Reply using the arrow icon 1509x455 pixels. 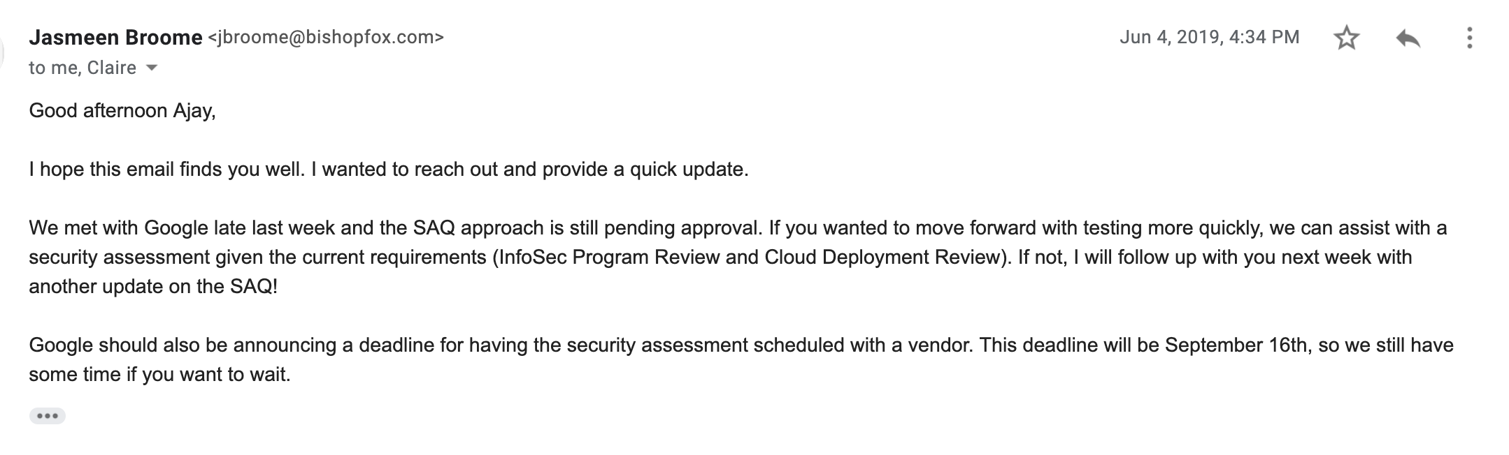pos(1408,38)
